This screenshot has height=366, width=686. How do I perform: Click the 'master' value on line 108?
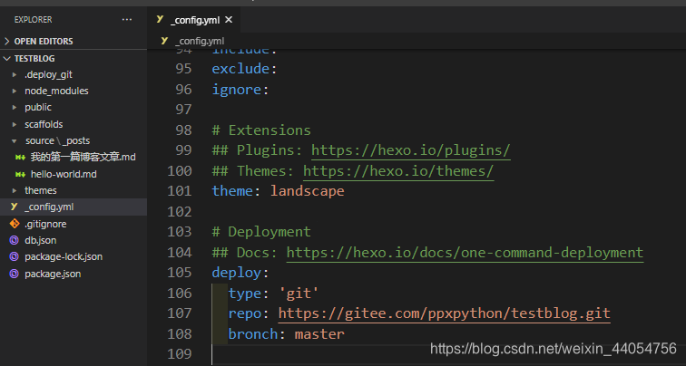click(x=319, y=334)
